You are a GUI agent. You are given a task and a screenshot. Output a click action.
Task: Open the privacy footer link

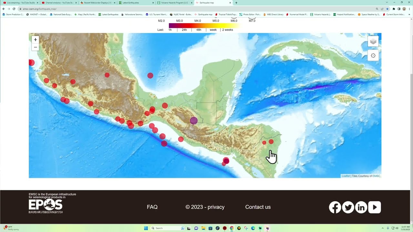click(216, 207)
